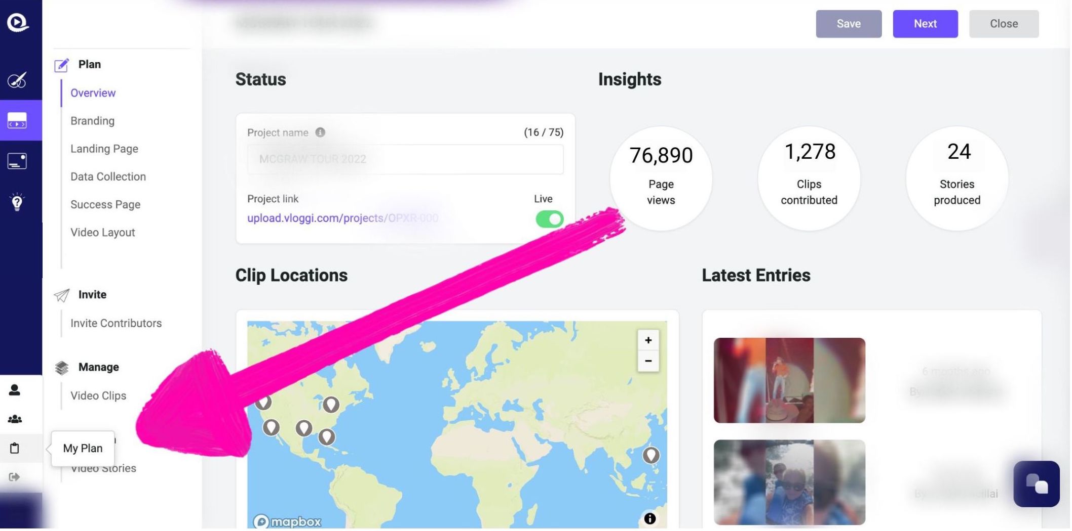Viewport: 1072px width, 531px height.
Task: Click the map pin near US east coast
Action: [x=331, y=405]
